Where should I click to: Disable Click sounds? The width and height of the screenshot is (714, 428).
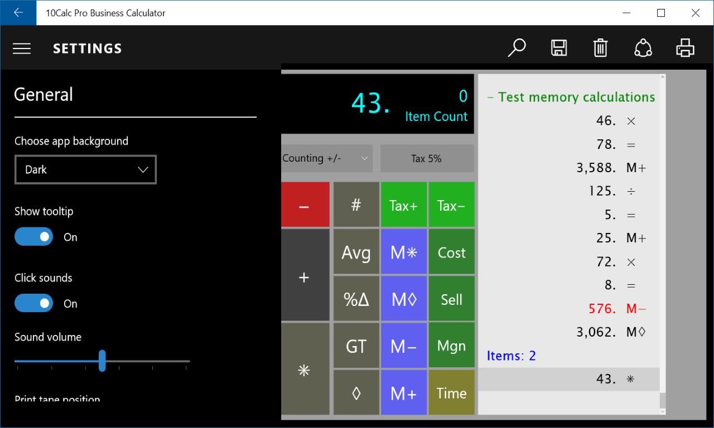point(33,303)
